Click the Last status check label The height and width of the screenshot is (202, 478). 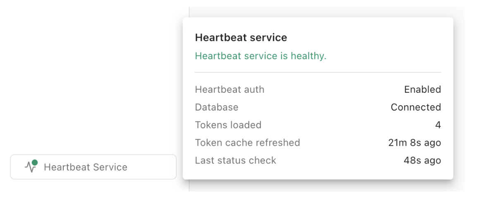pyautogui.click(x=236, y=161)
